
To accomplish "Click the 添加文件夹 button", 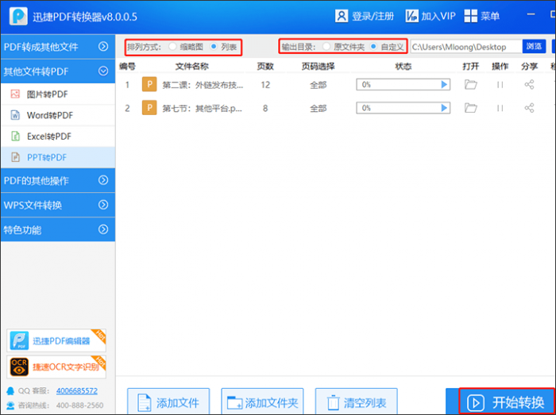I will tap(262, 402).
